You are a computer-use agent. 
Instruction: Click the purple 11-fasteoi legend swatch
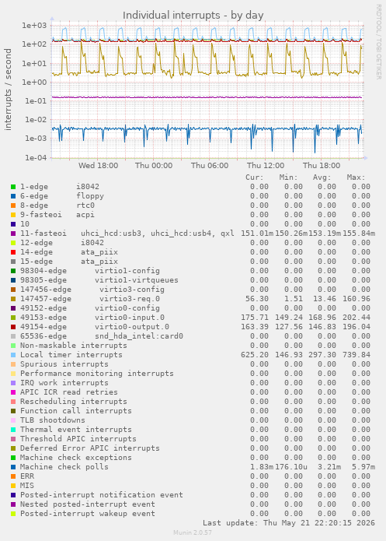tap(13, 234)
